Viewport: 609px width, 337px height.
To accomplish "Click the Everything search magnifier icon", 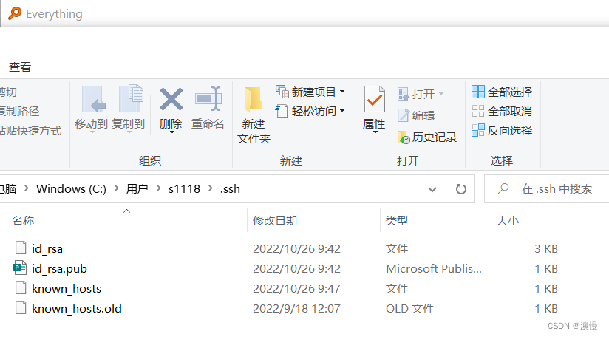I will pyautogui.click(x=15, y=13).
